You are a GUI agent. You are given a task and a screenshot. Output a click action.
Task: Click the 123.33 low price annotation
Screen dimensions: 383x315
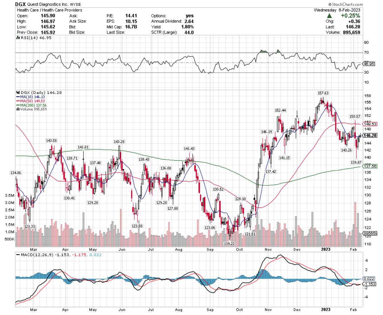(x=30, y=226)
